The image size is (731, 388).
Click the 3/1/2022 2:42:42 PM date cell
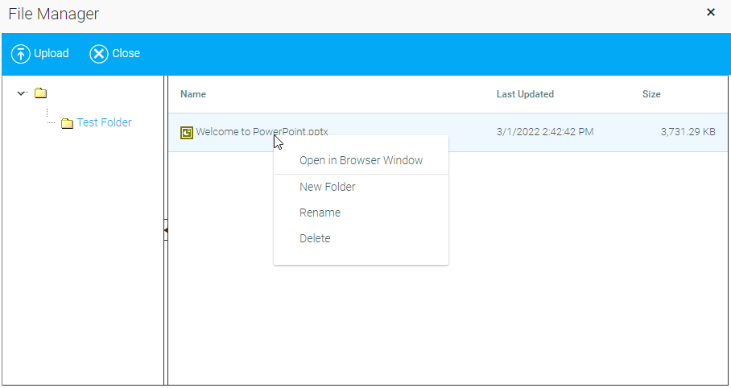(545, 132)
